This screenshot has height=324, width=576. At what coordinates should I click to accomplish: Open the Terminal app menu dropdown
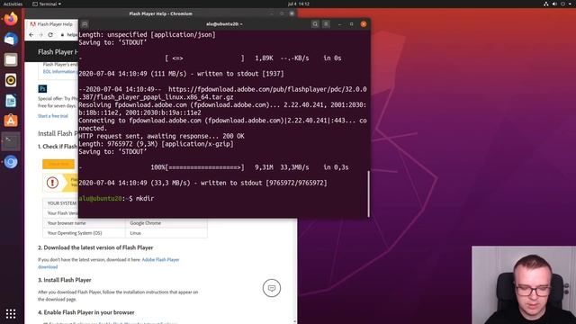47,4
